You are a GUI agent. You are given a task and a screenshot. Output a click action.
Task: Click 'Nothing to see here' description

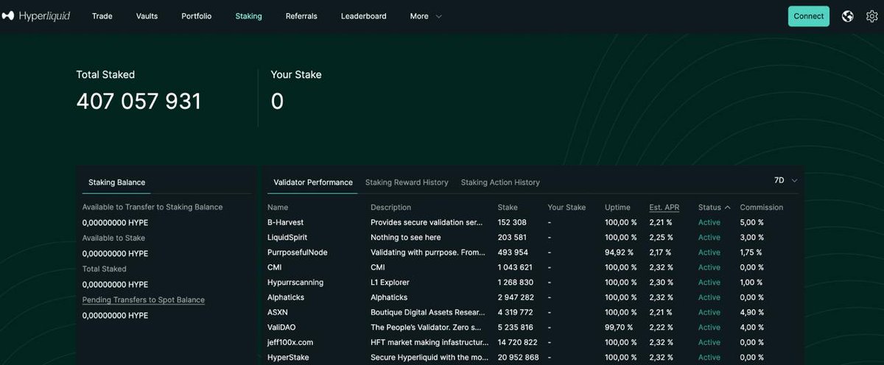[x=406, y=238]
